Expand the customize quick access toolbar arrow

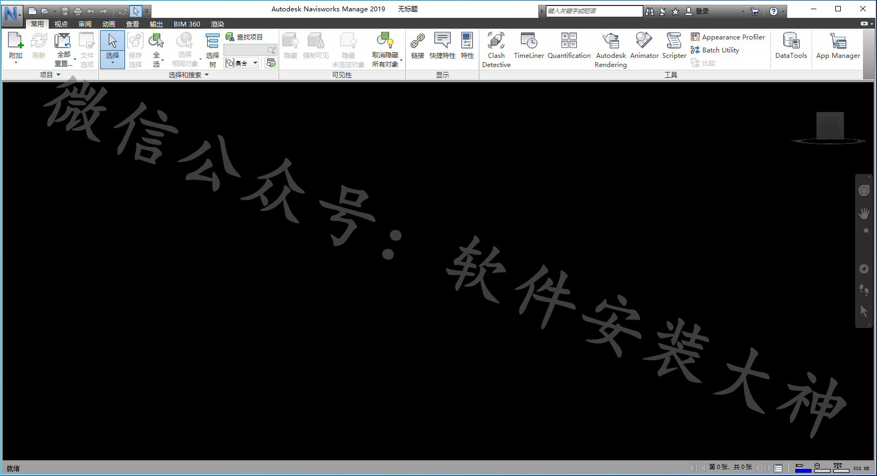147,11
